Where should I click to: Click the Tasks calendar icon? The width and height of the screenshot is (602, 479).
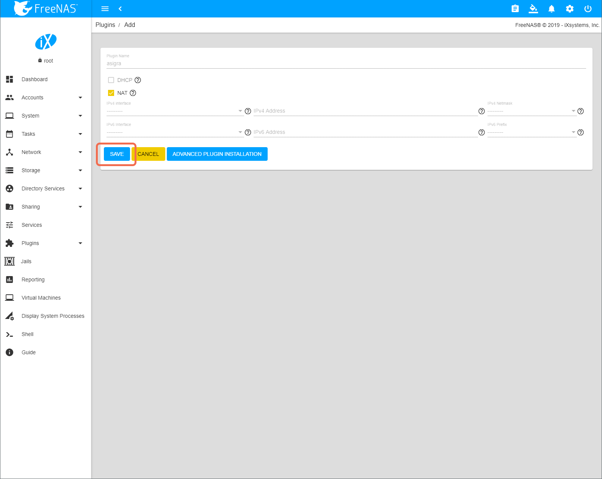(9, 134)
